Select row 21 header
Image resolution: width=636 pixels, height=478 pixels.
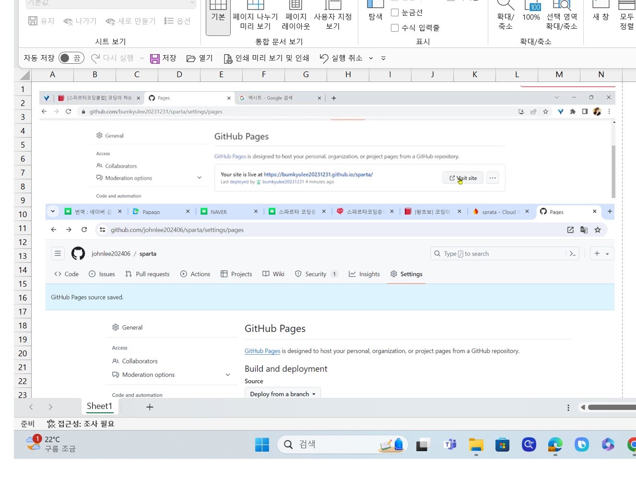(x=23, y=367)
